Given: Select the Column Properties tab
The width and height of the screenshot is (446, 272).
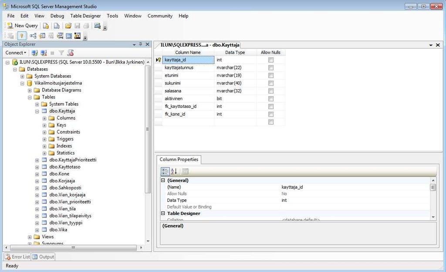Looking at the screenshot, I should coord(179,159).
